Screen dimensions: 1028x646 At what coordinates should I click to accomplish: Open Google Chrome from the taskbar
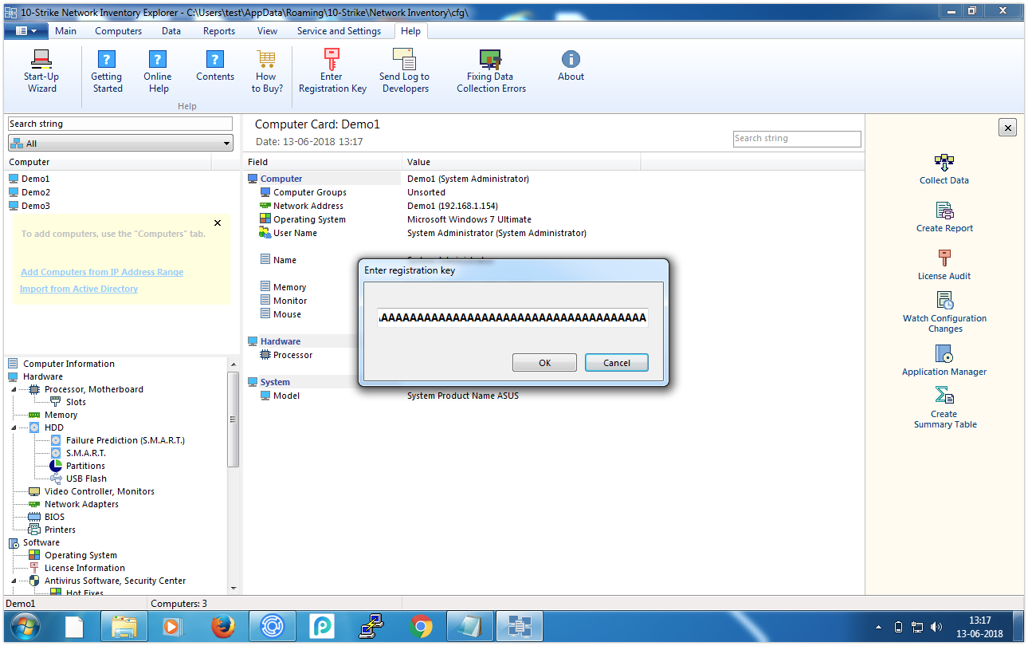click(421, 628)
